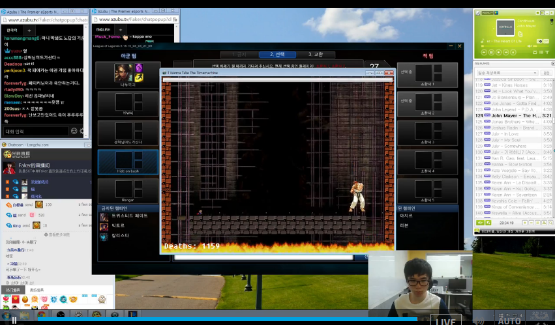Click the Azubu address bar in first window
The height and width of the screenshot is (325, 555).
pyautogui.click(x=46, y=20)
